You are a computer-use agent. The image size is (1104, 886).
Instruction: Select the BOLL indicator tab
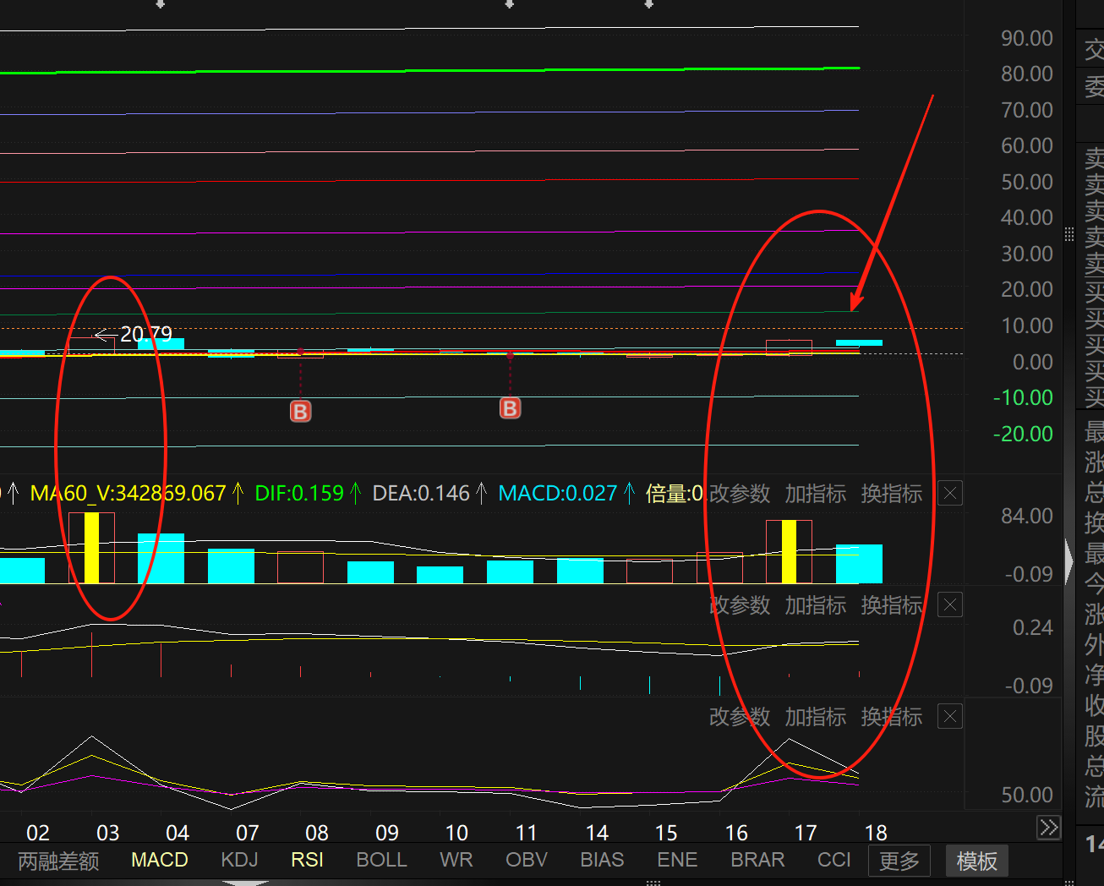pos(381,860)
